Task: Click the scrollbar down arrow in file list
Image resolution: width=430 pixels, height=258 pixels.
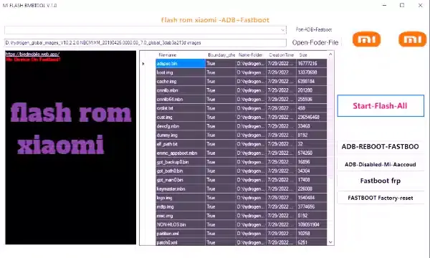Action: pos(330,242)
